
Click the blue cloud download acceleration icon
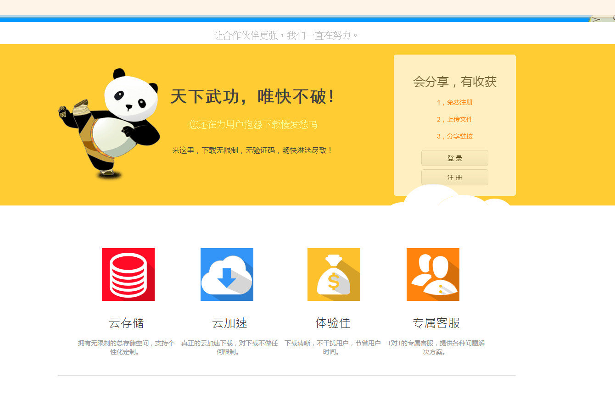click(227, 274)
